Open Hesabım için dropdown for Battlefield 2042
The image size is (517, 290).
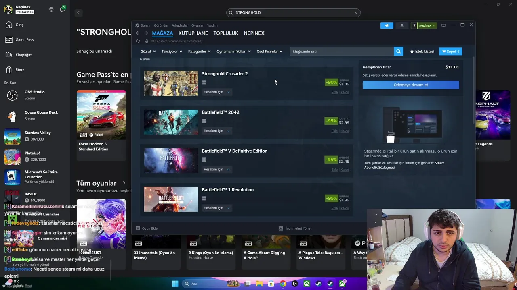(216, 131)
